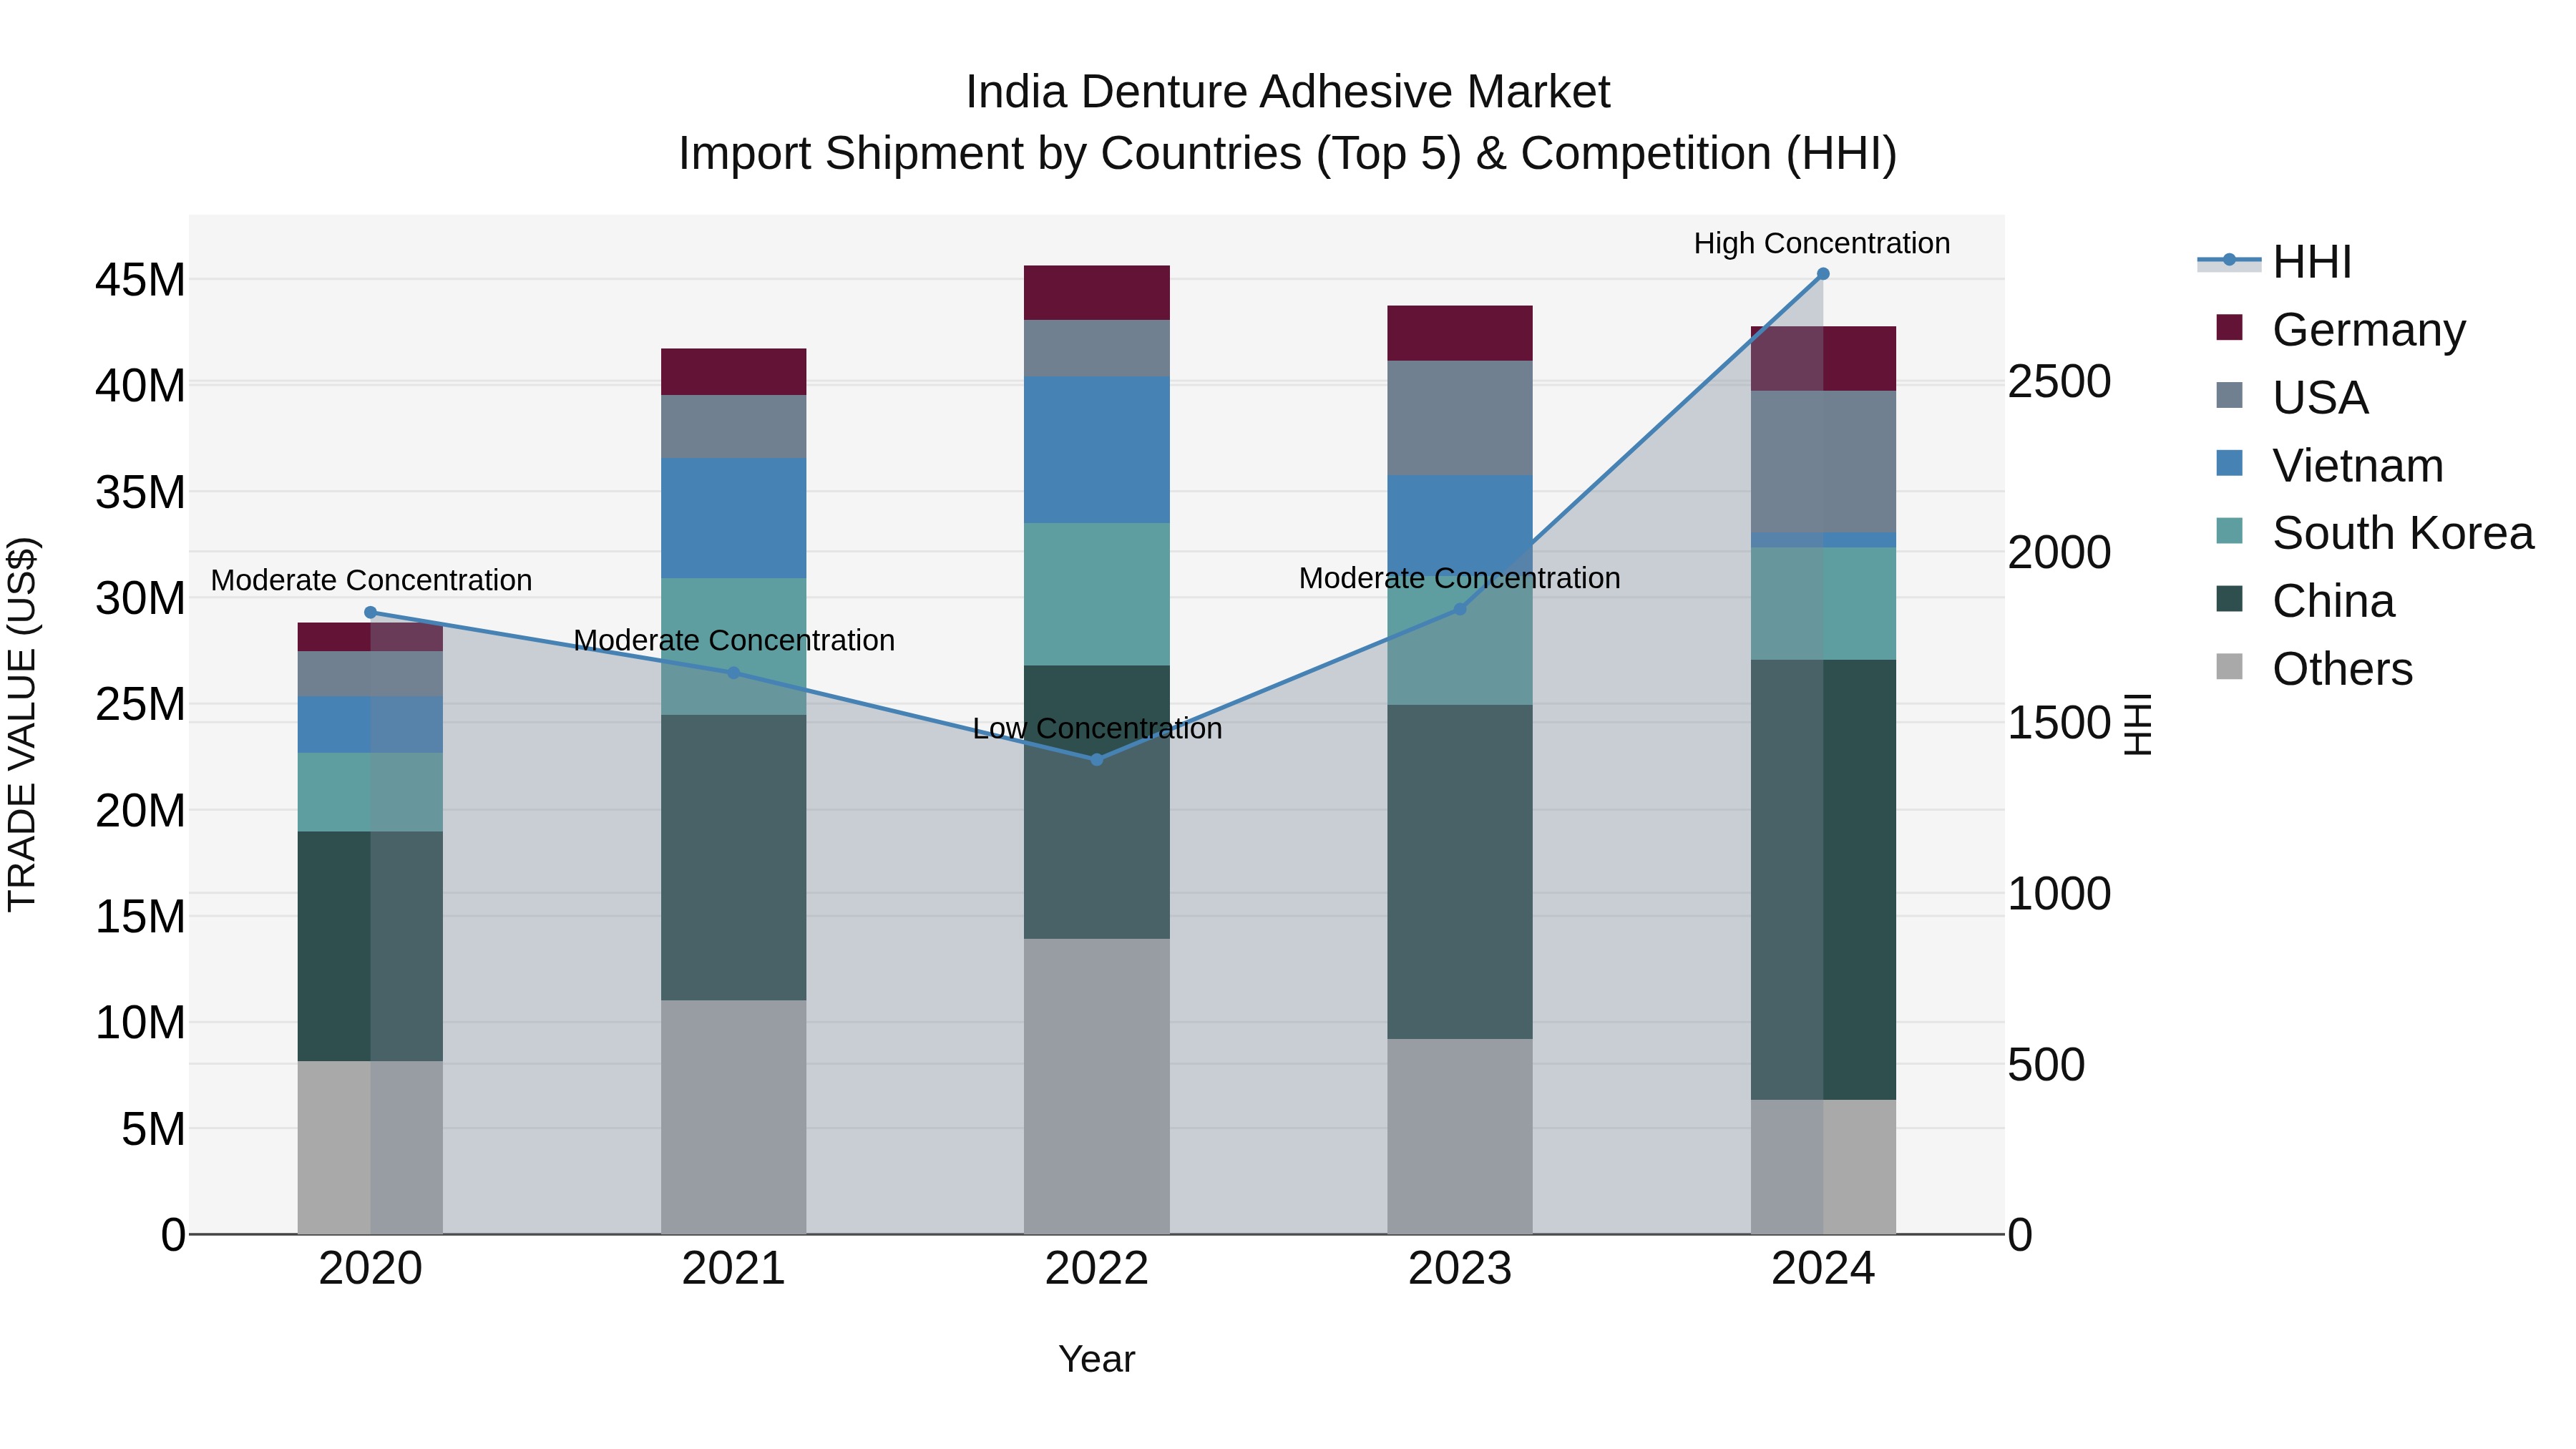Click the 2021 HHI data point
The width and height of the screenshot is (2576, 1449).
point(734,673)
